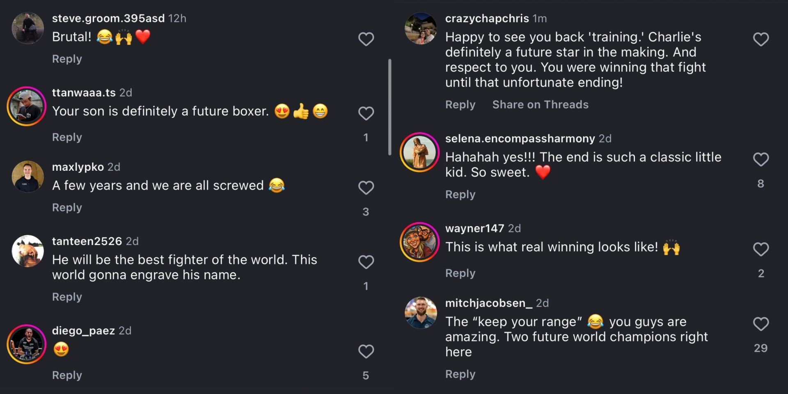
Task: Like diego_paez's heart-eyes emoji comment
Action: 366,352
